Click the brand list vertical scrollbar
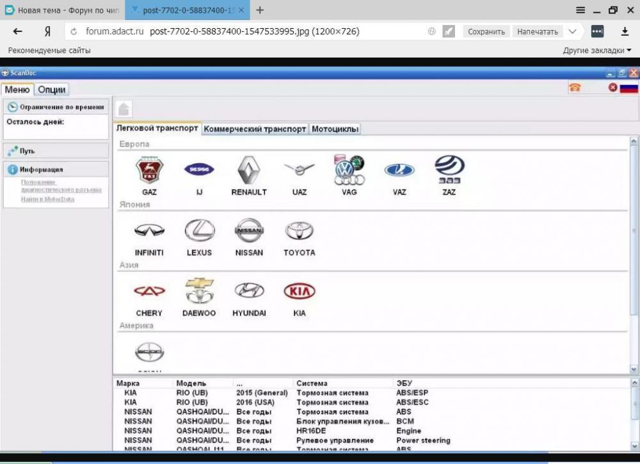This screenshot has height=464, width=640. pos(634,256)
